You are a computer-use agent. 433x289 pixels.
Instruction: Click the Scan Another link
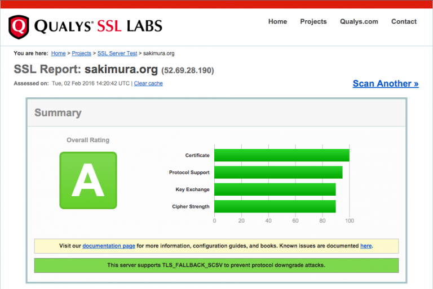click(x=386, y=83)
